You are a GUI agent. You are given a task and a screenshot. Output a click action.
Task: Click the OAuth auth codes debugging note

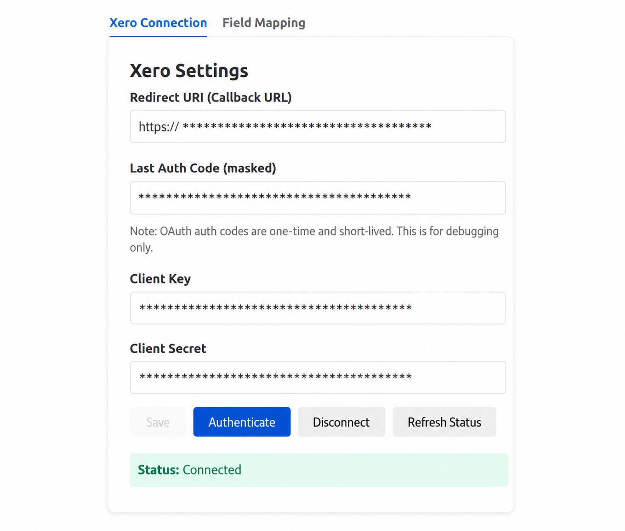314,239
